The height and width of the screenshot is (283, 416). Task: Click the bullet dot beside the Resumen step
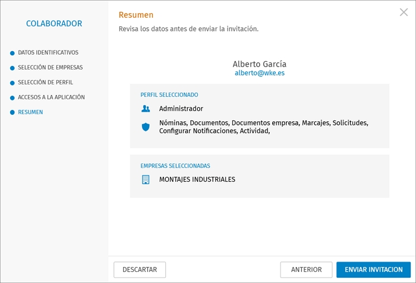[x=12, y=112]
